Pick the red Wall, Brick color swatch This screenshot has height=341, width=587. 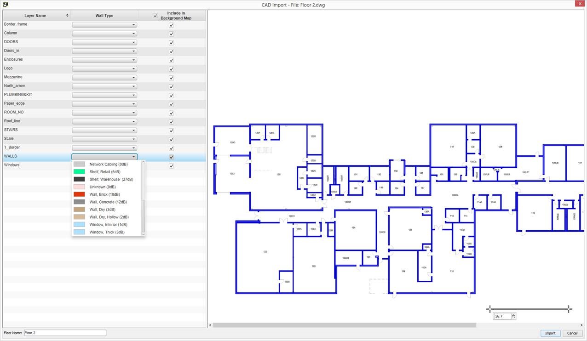(x=79, y=194)
